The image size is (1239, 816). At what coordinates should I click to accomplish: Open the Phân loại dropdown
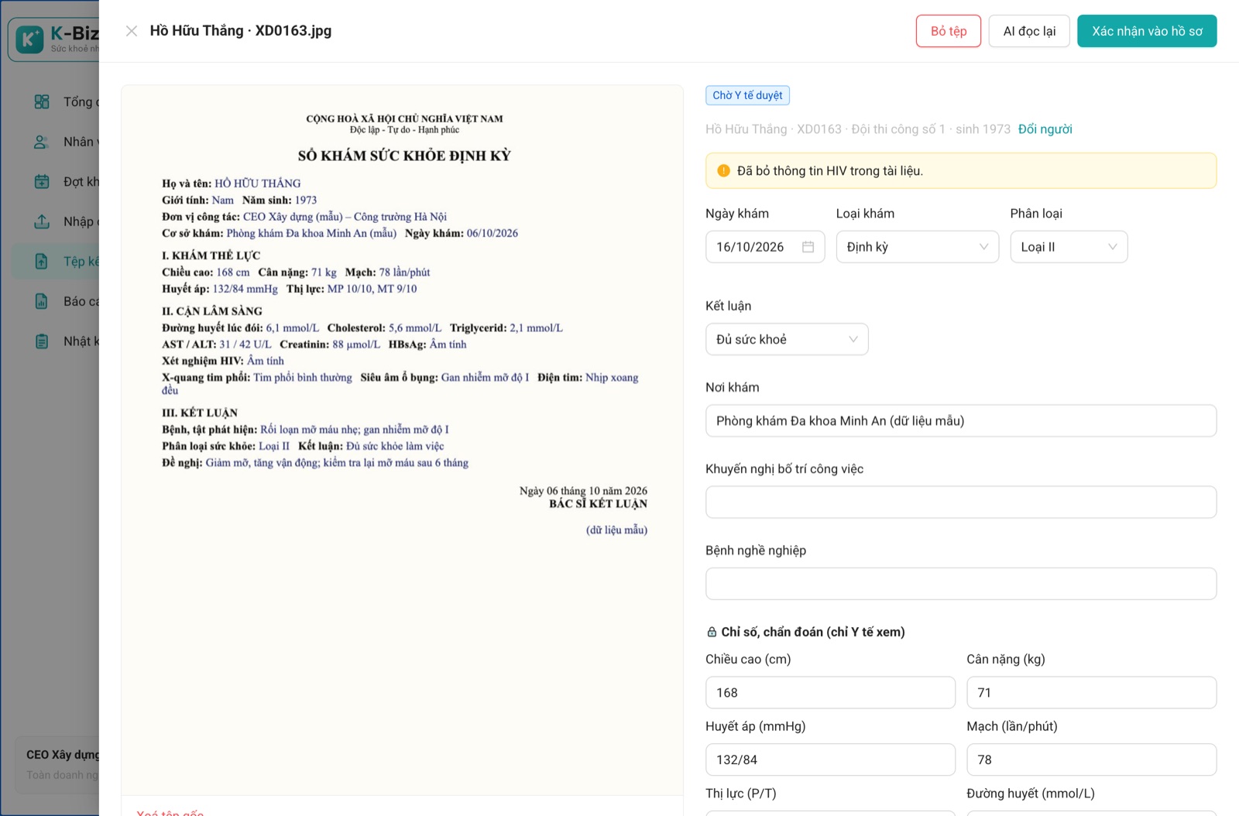coord(1069,247)
